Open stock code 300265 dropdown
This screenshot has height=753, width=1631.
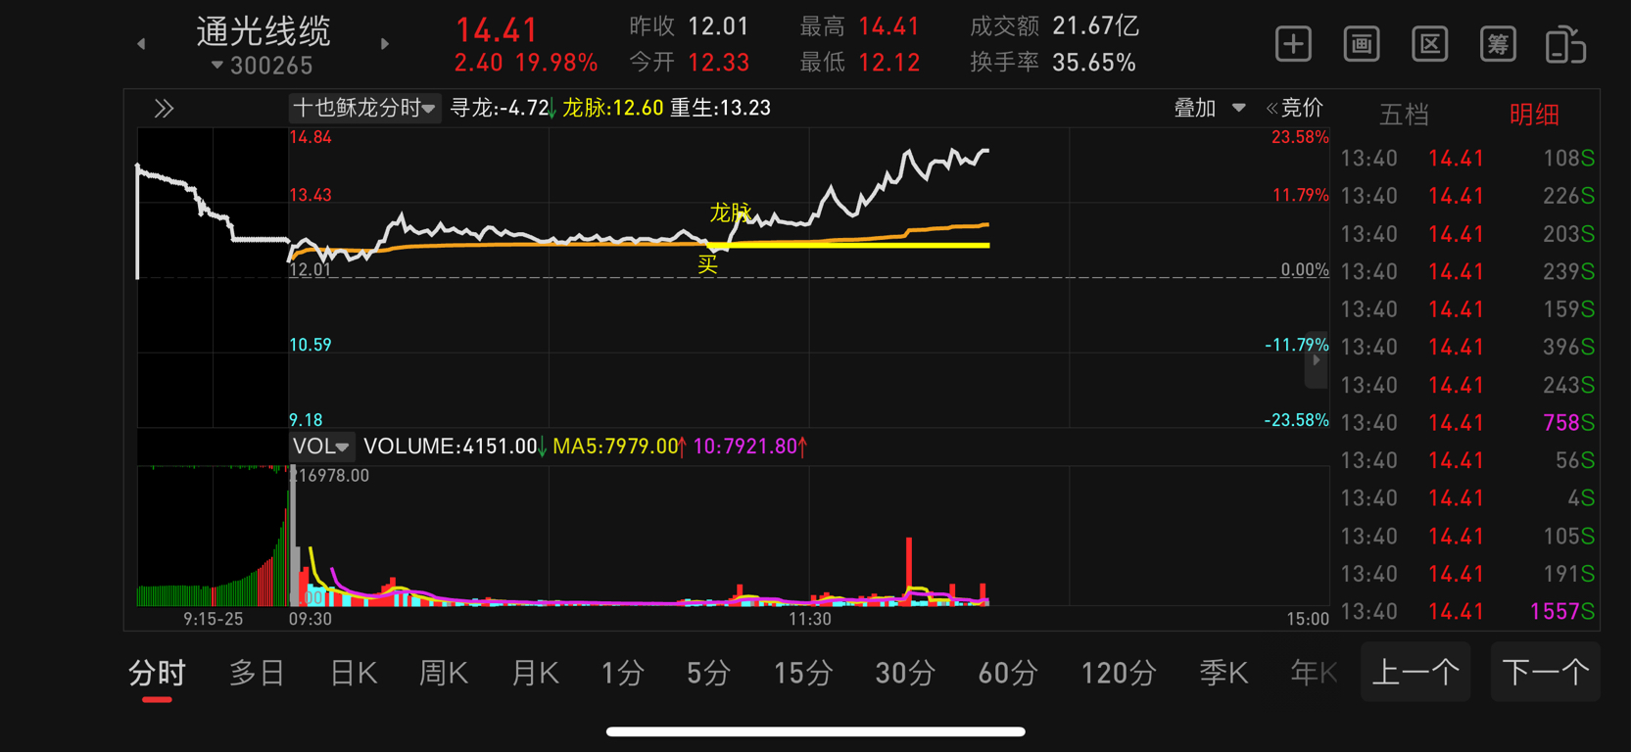(262, 66)
